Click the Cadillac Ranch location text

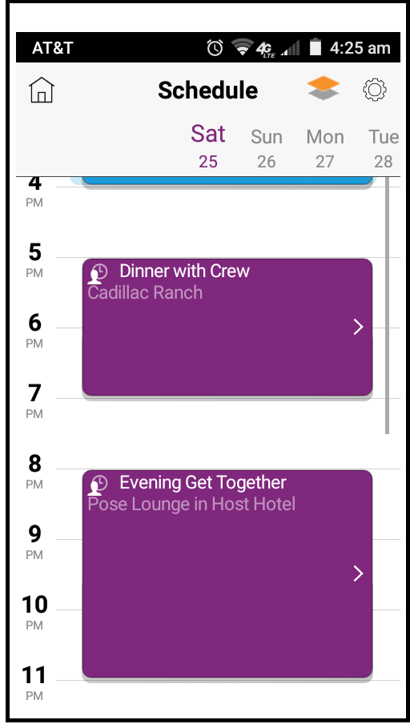[145, 292]
